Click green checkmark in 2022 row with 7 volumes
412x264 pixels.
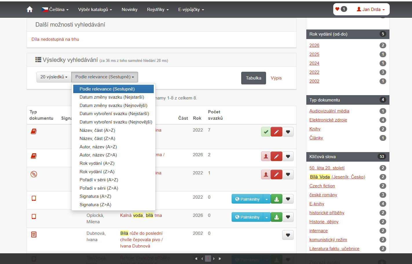[266, 132]
